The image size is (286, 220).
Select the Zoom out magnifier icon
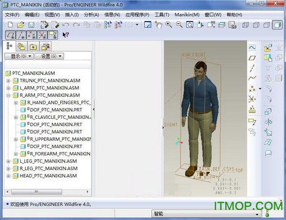[179, 24]
